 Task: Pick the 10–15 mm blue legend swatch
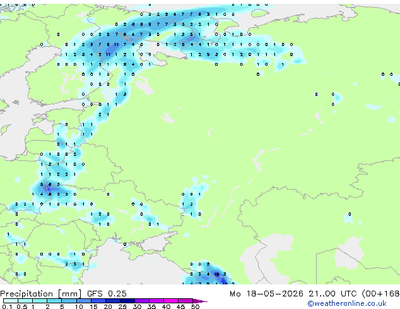83,301
